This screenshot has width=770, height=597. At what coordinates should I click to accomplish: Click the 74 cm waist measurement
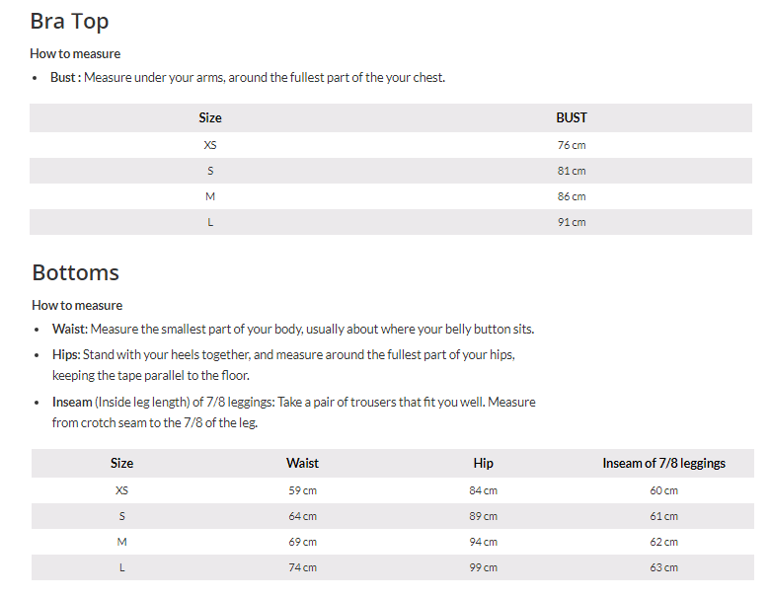coord(302,567)
